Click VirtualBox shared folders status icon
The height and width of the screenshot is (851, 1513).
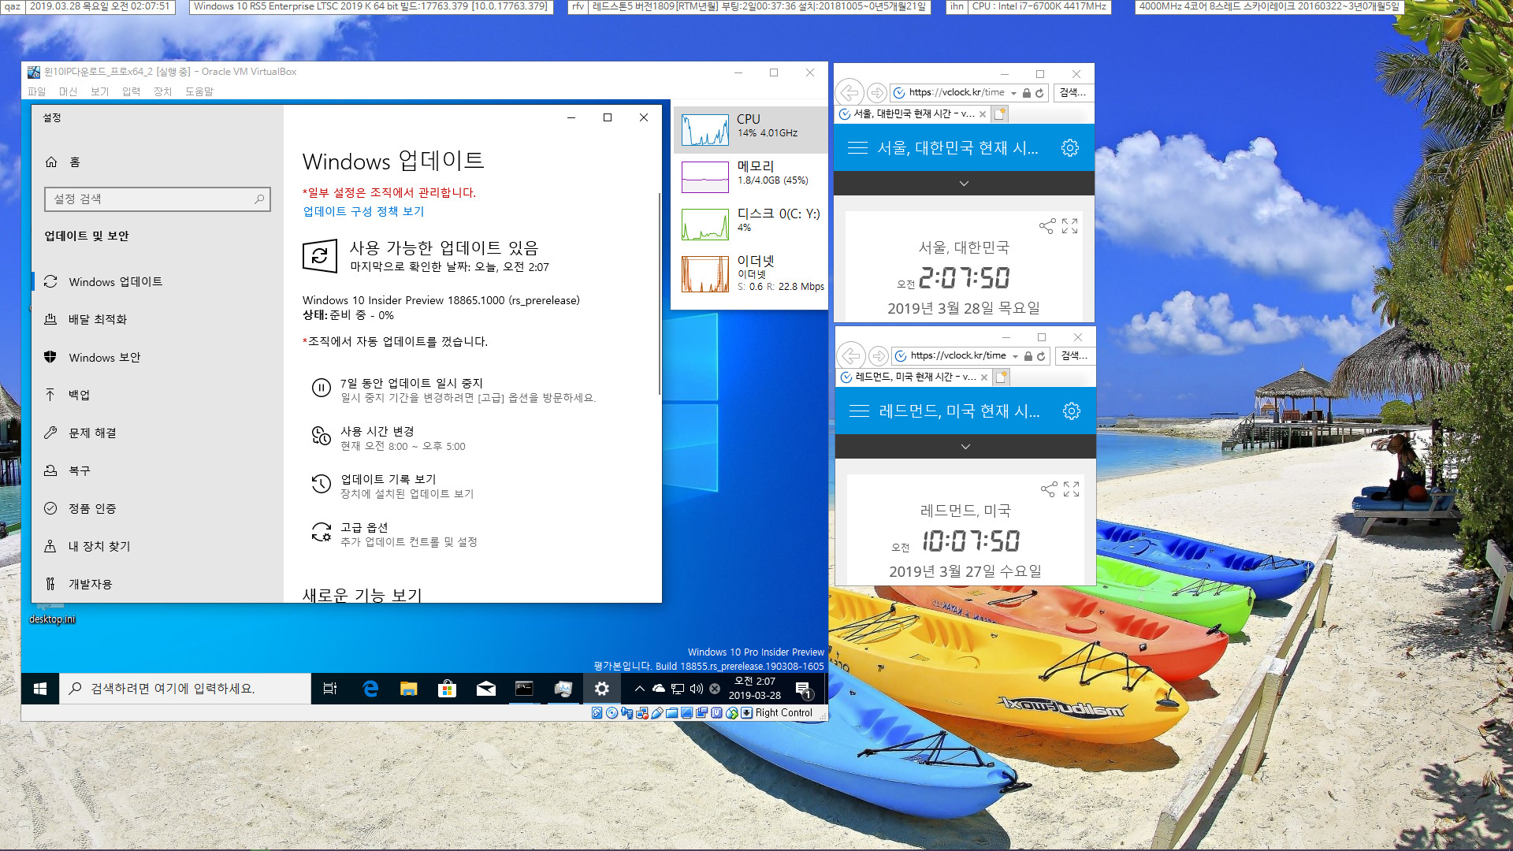pos(672,713)
